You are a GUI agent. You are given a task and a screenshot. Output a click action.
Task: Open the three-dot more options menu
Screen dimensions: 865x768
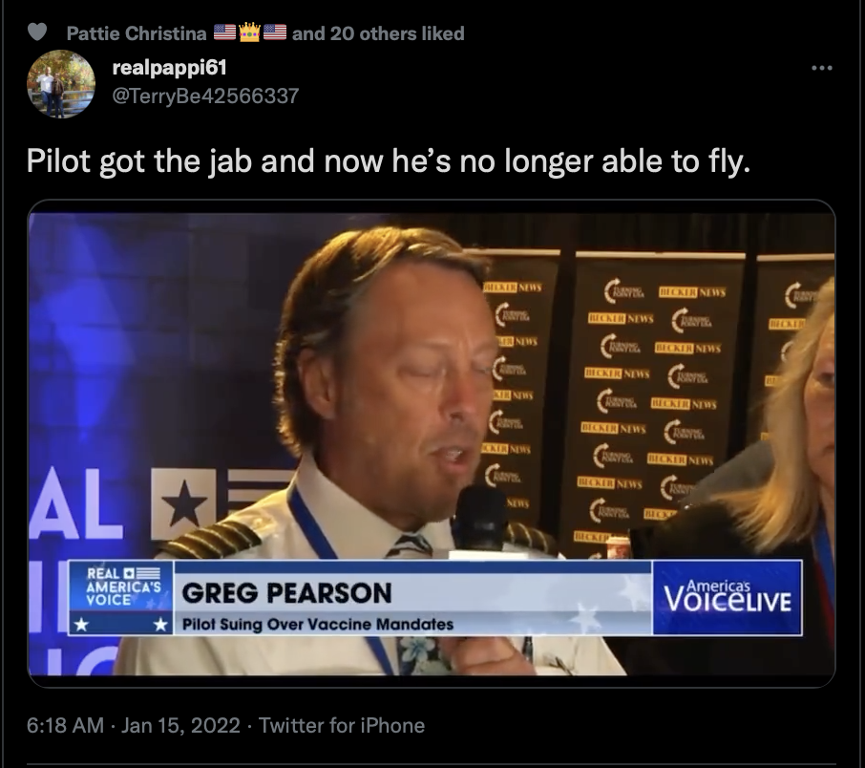coord(821,69)
